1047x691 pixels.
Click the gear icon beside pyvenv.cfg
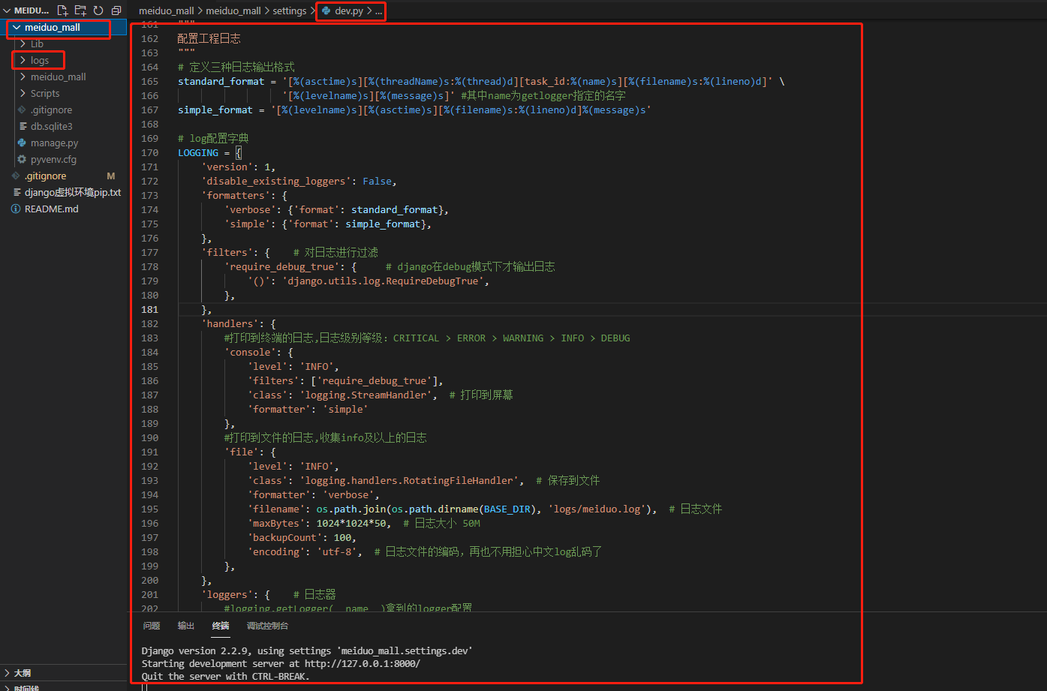(x=23, y=159)
